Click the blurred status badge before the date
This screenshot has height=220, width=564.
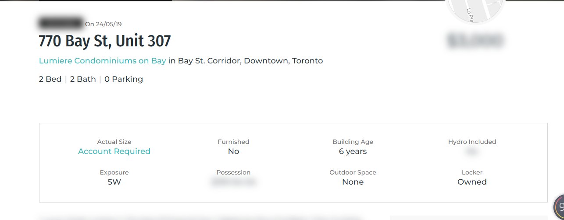[x=61, y=23]
